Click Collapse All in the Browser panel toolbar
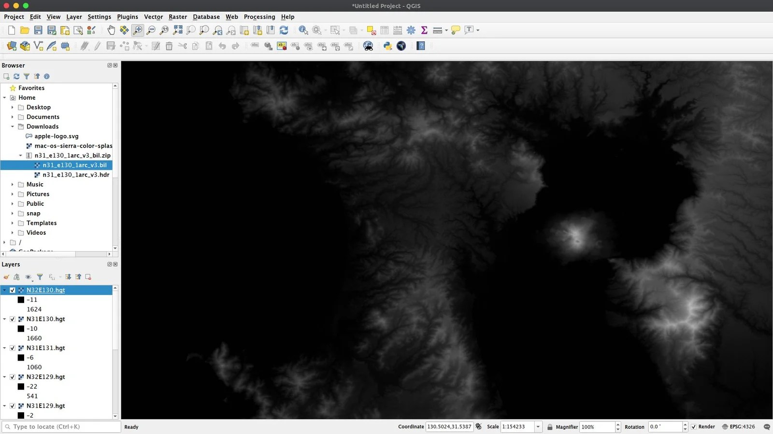This screenshot has width=773, height=434. tap(37, 76)
